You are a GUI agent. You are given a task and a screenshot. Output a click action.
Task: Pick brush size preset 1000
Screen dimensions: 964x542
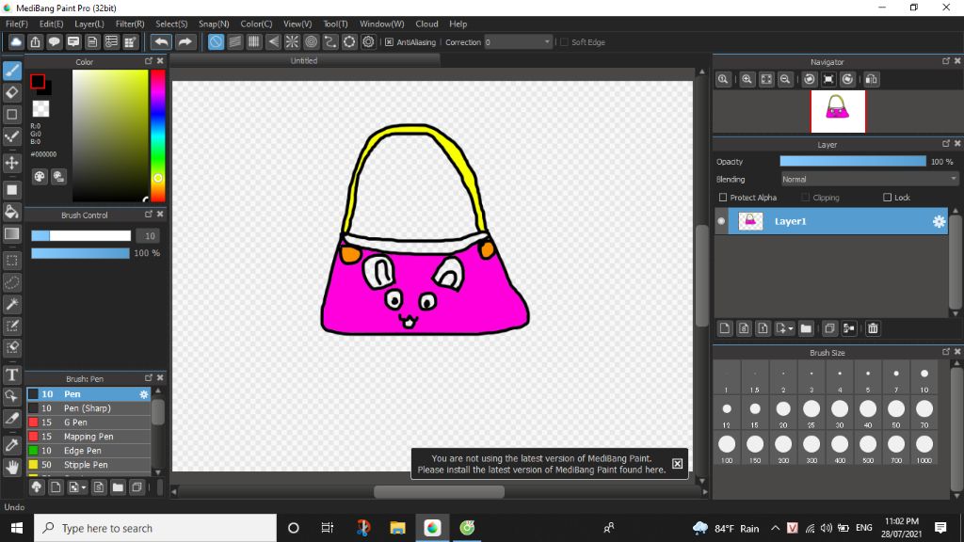pyautogui.click(x=924, y=448)
